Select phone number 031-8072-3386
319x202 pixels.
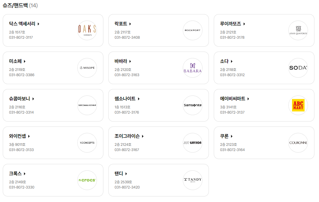click(22, 75)
